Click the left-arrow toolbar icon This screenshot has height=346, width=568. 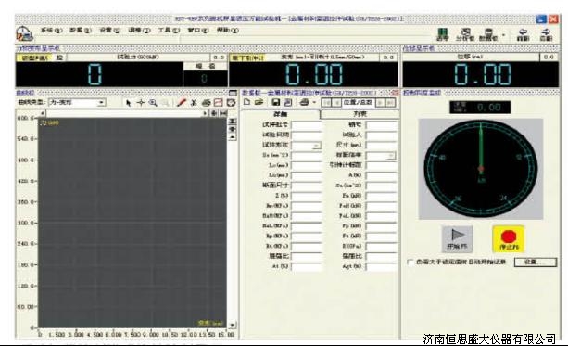[523, 35]
